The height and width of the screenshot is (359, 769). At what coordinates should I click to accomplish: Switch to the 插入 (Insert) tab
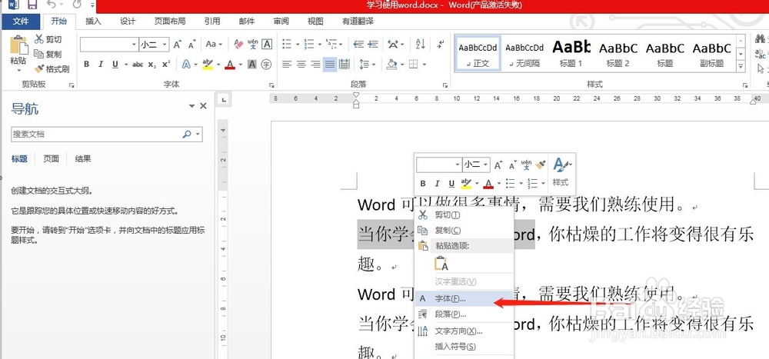[93, 22]
